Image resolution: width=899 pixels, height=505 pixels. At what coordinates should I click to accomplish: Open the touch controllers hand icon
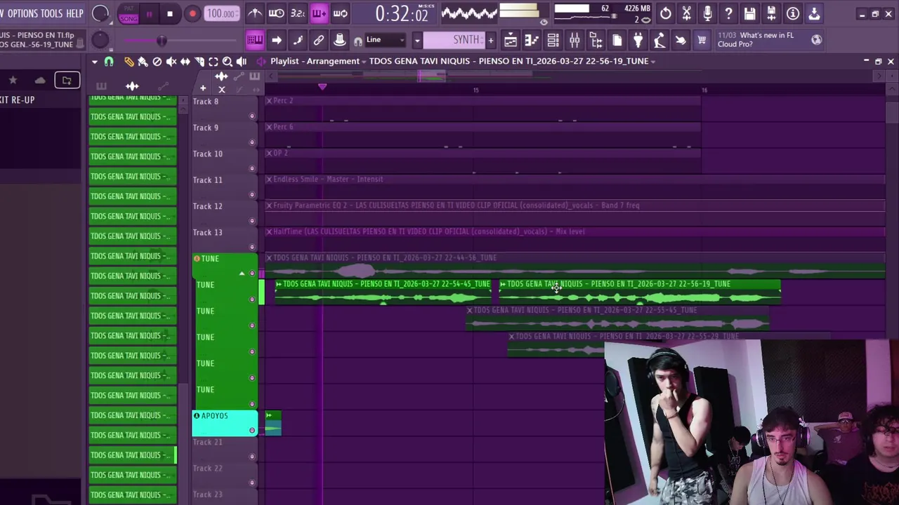681,41
